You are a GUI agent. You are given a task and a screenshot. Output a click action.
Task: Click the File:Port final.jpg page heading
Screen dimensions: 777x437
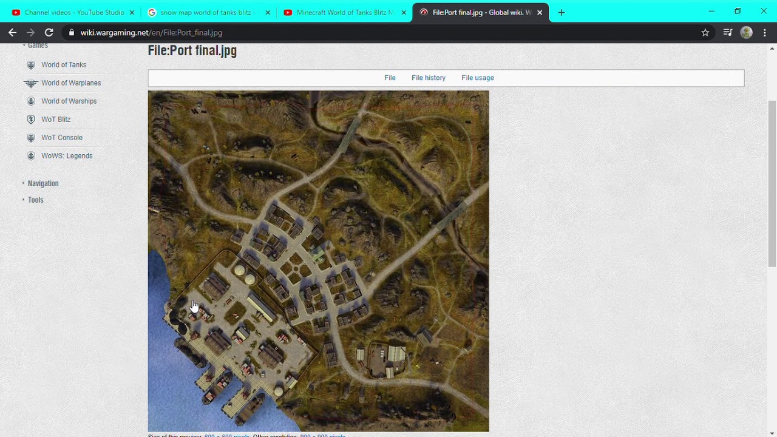coord(192,51)
